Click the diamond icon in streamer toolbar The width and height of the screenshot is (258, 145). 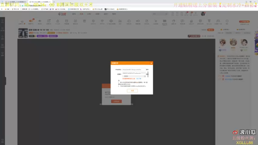tap(102, 22)
